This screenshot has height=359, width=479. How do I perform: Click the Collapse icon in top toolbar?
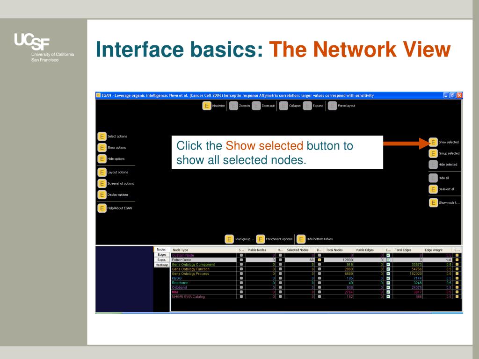(283, 106)
